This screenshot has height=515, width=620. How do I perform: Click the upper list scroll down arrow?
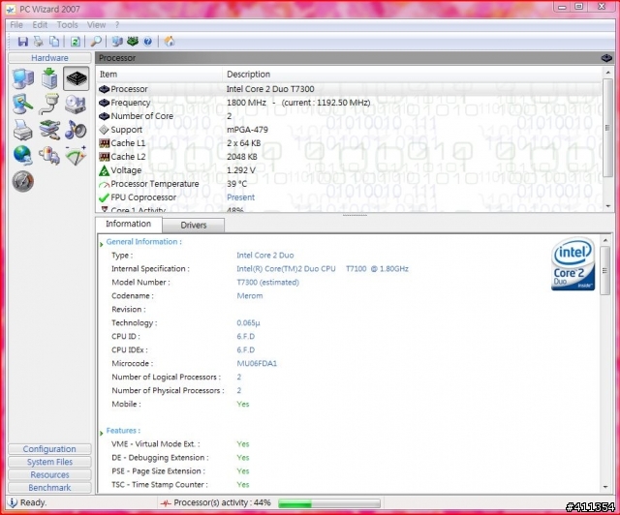pyautogui.click(x=607, y=206)
